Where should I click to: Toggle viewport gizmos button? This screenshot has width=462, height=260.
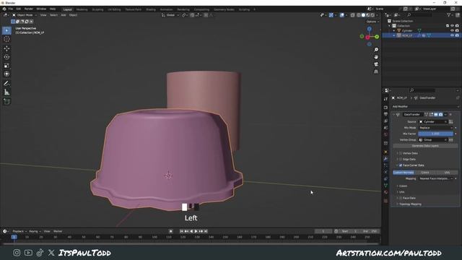[x=331, y=15]
